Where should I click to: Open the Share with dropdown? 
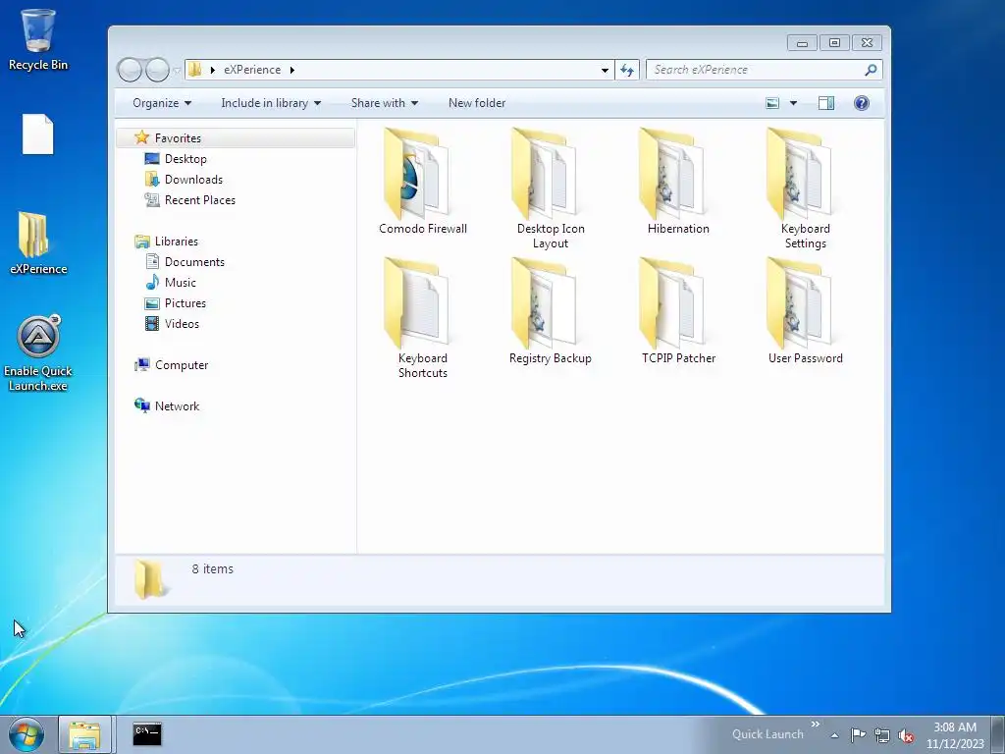point(384,103)
